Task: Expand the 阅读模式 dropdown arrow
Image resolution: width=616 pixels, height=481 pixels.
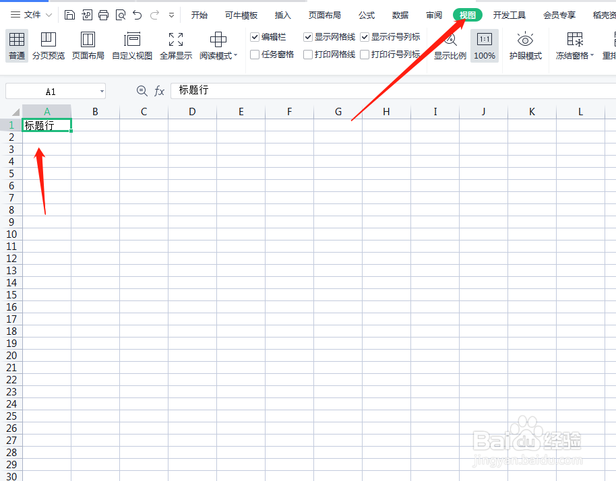Action: tap(236, 55)
